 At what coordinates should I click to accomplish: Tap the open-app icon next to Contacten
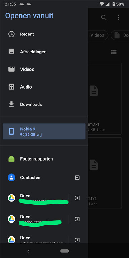pos(77,177)
